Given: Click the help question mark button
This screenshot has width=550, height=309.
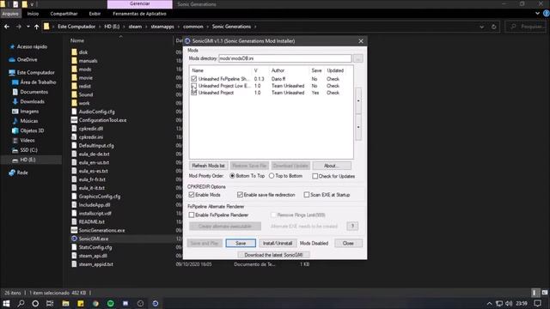Looking at the screenshot, I should pos(352,226).
